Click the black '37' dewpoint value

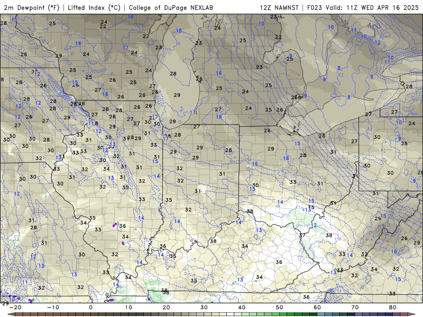(x=302, y=235)
